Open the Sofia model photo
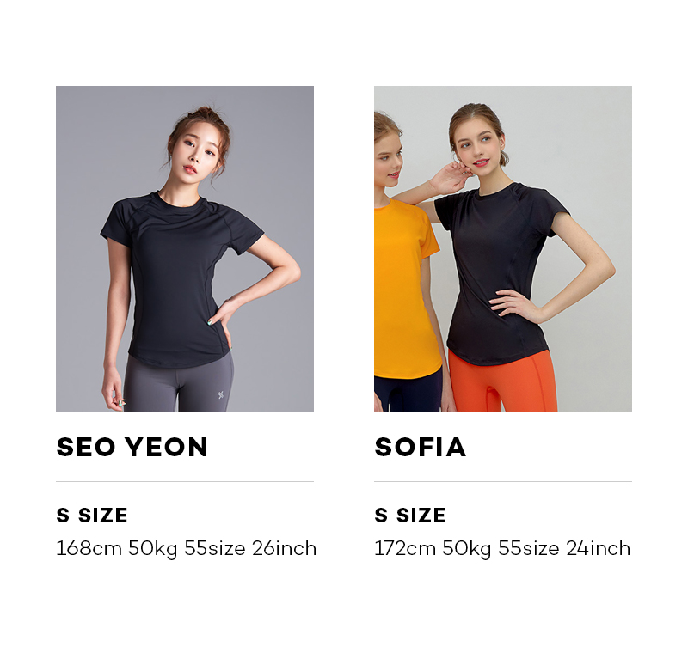 pos(503,249)
